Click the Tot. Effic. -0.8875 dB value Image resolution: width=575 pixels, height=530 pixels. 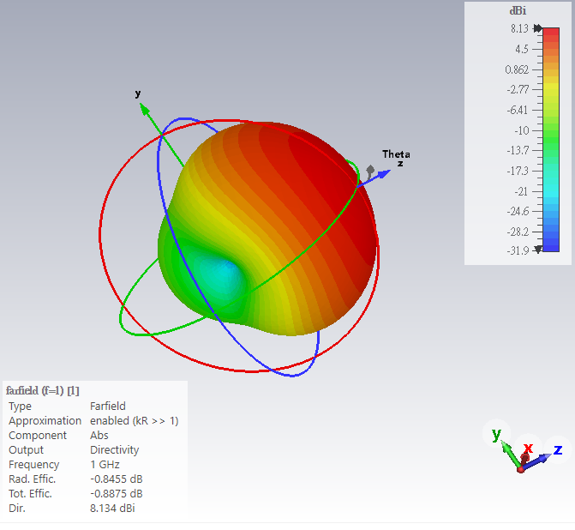[x=116, y=493]
